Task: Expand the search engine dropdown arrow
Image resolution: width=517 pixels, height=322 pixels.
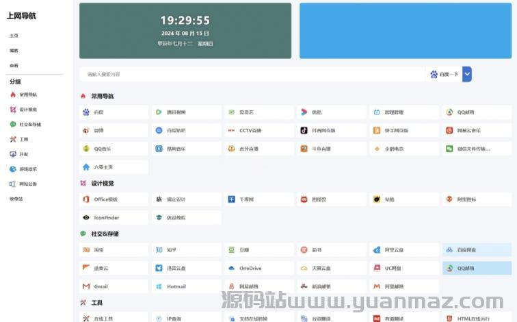Action: pos(467,74)
